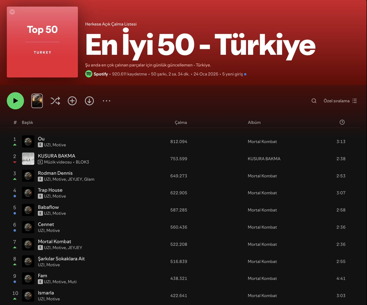Click the Albüm column header
The width and height of the screenshot is (367, 305).
[254, 122]
